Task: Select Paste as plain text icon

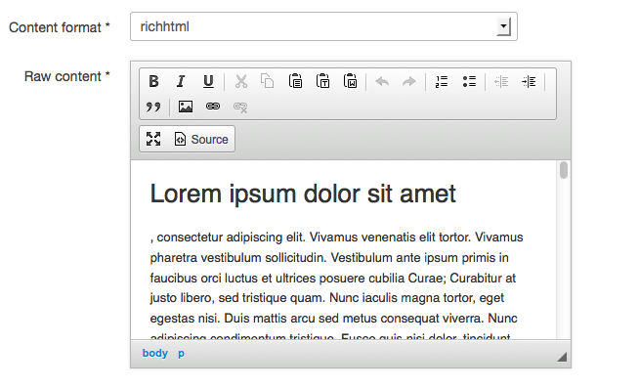Action: [x=322, y=81]
